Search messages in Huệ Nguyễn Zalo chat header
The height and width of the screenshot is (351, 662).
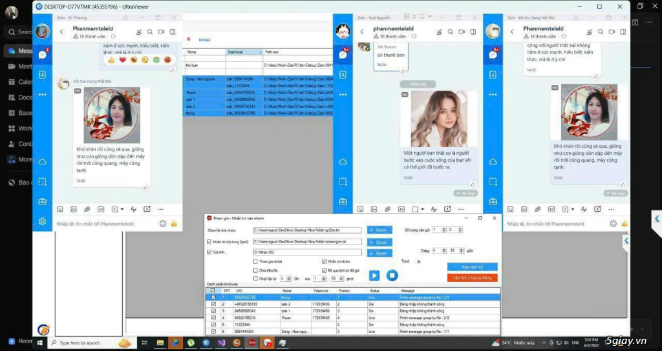point(451,32)
